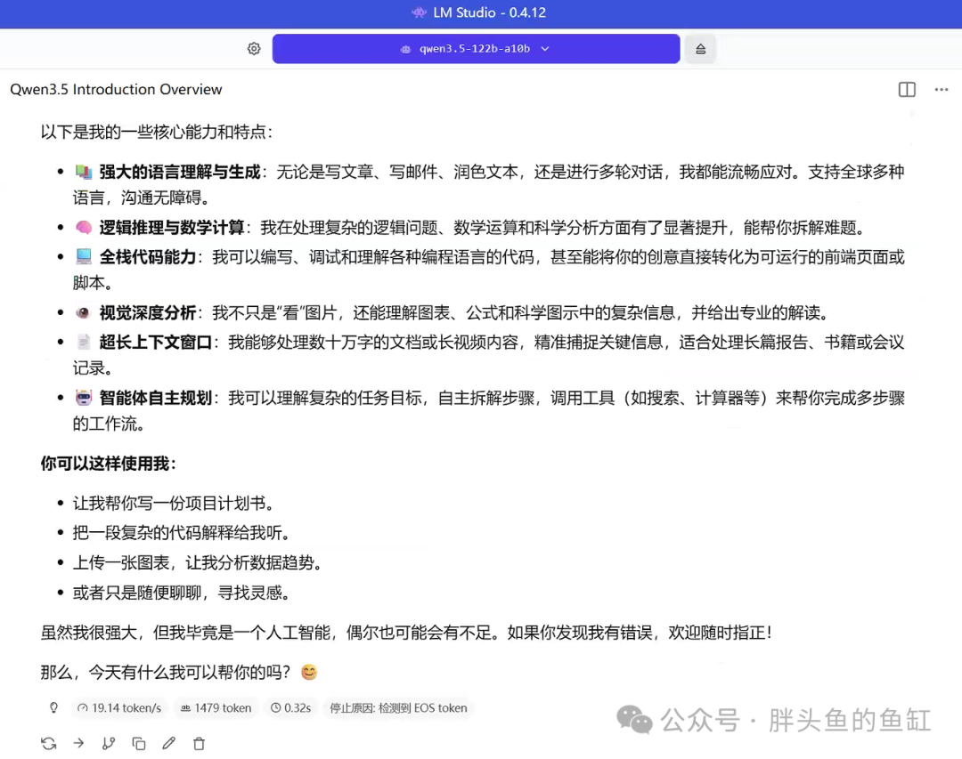Open the three-dot more options menu
This screenshot has width=962, height=759.
(x=942, y=90)
